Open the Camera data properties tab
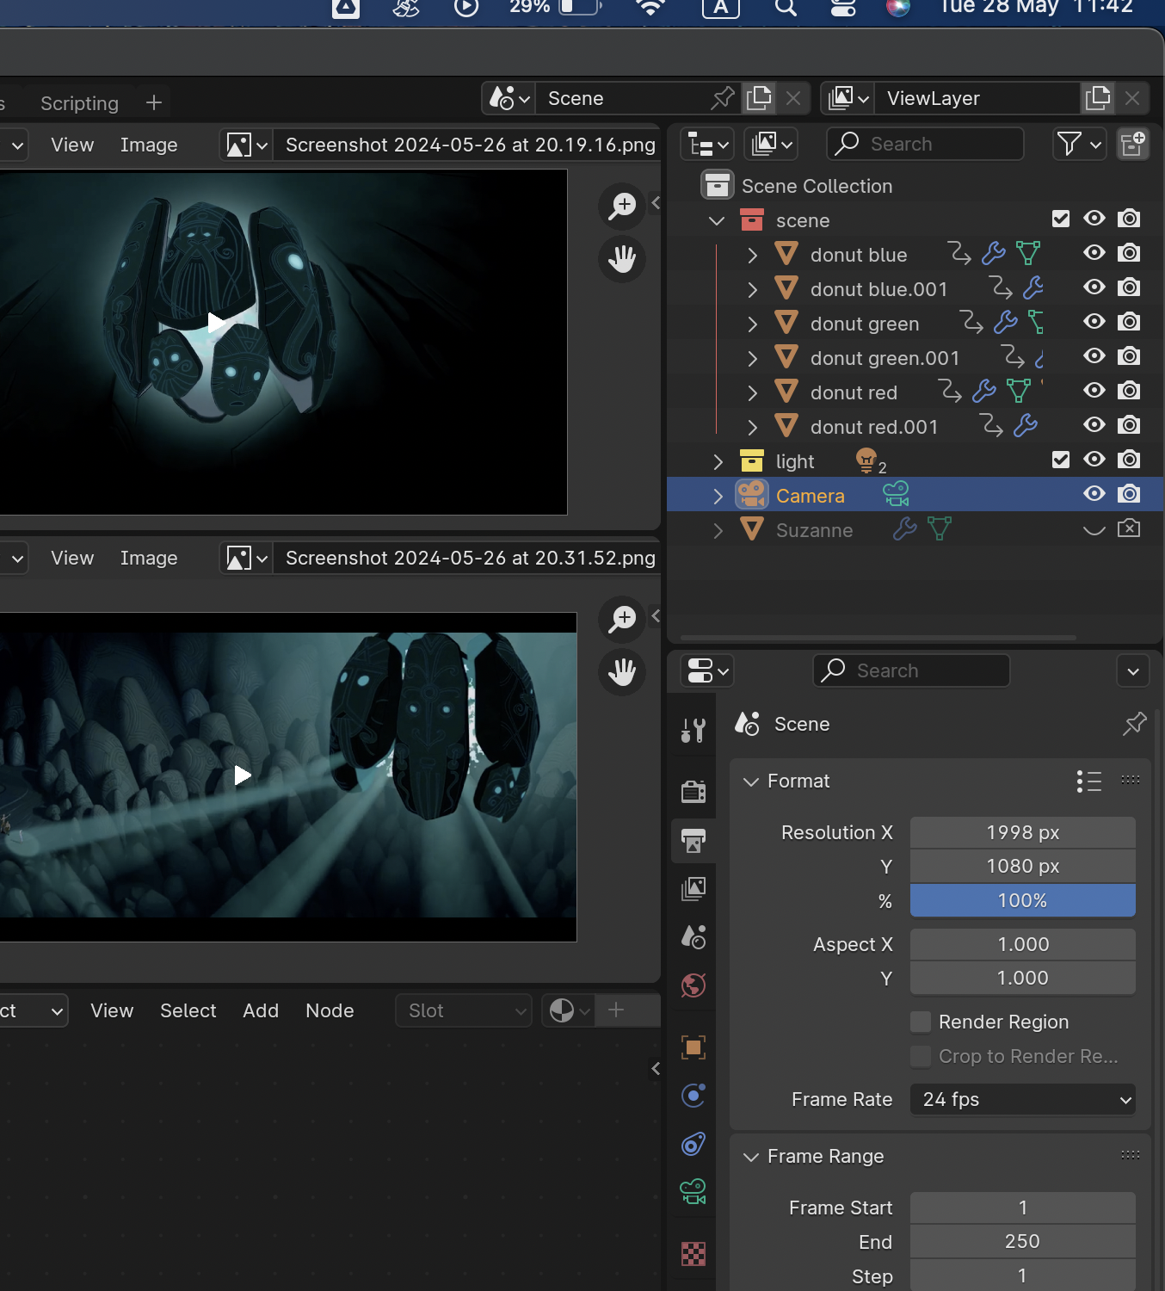 (693, 1192)
